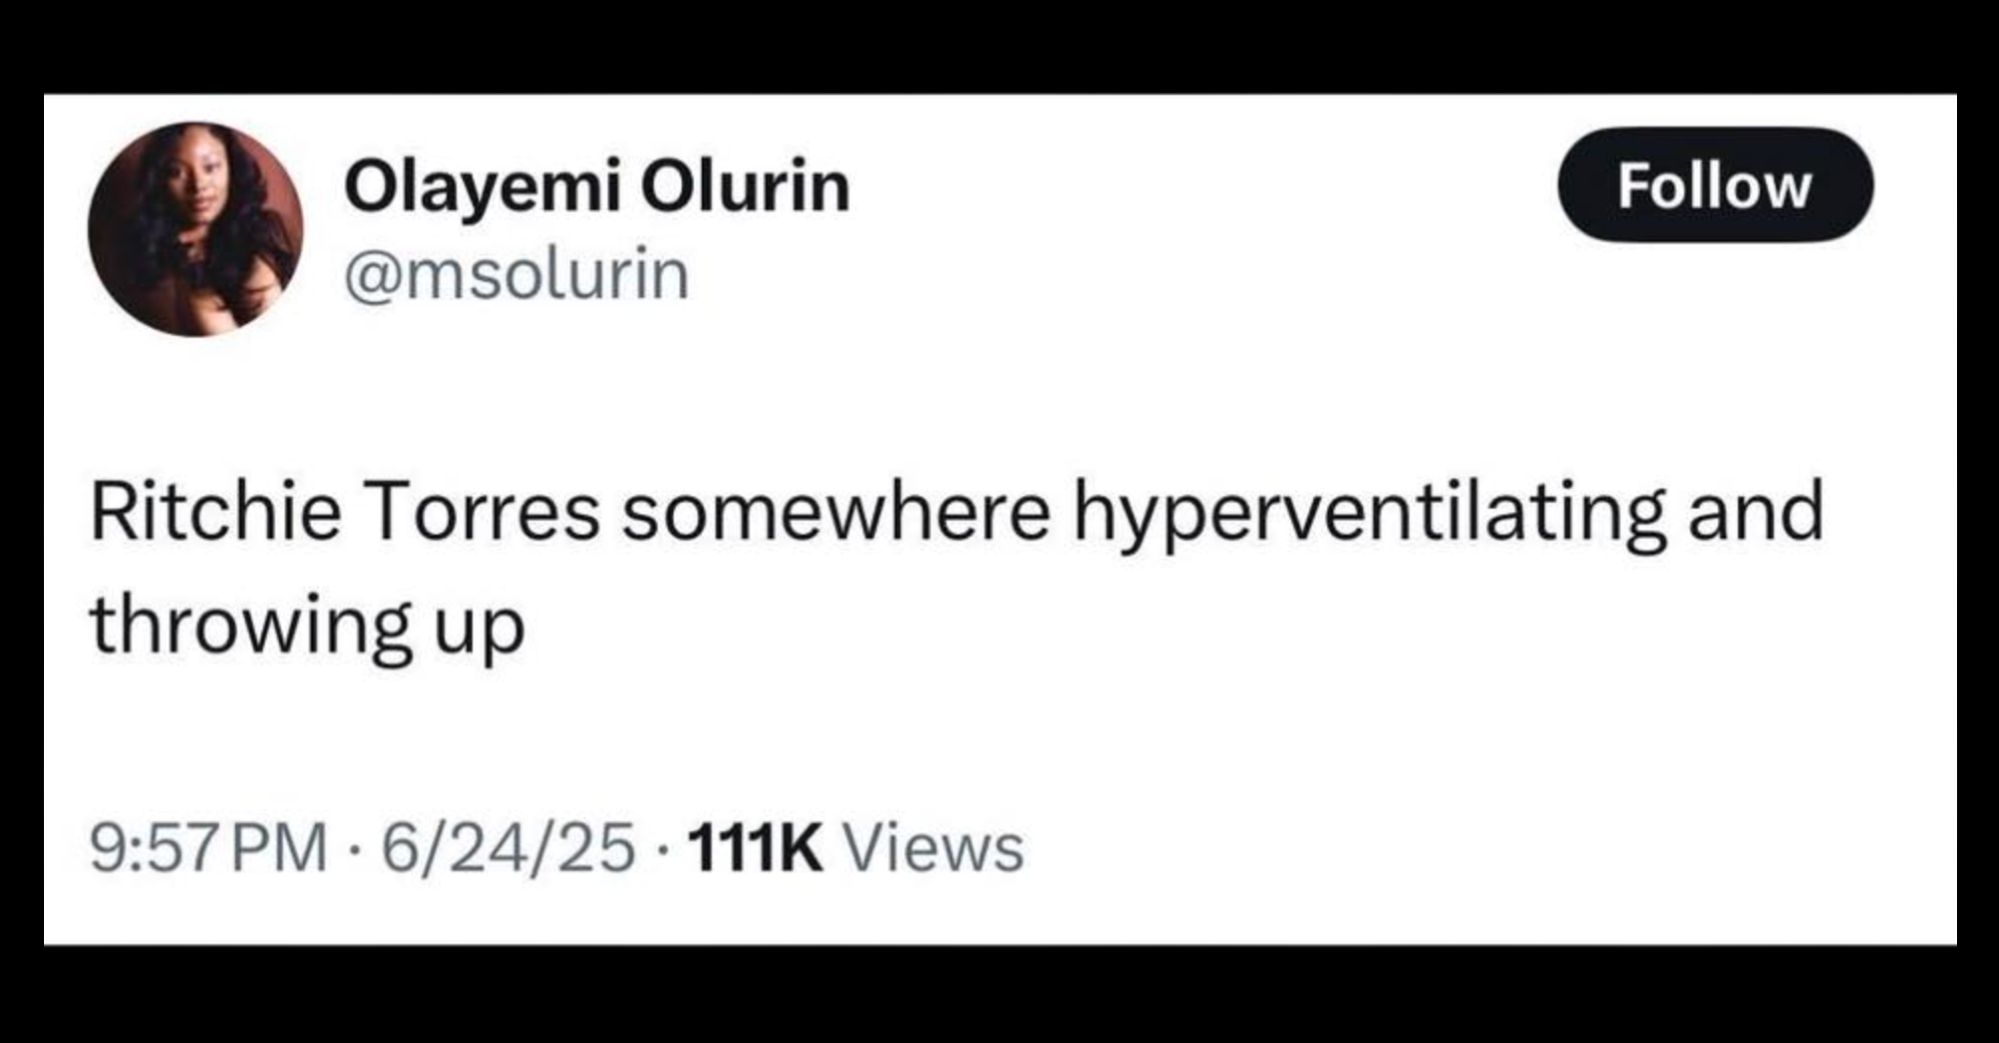The image size is (1999, 1043).
Task: Click the word Views
Action: pos(935,847)
